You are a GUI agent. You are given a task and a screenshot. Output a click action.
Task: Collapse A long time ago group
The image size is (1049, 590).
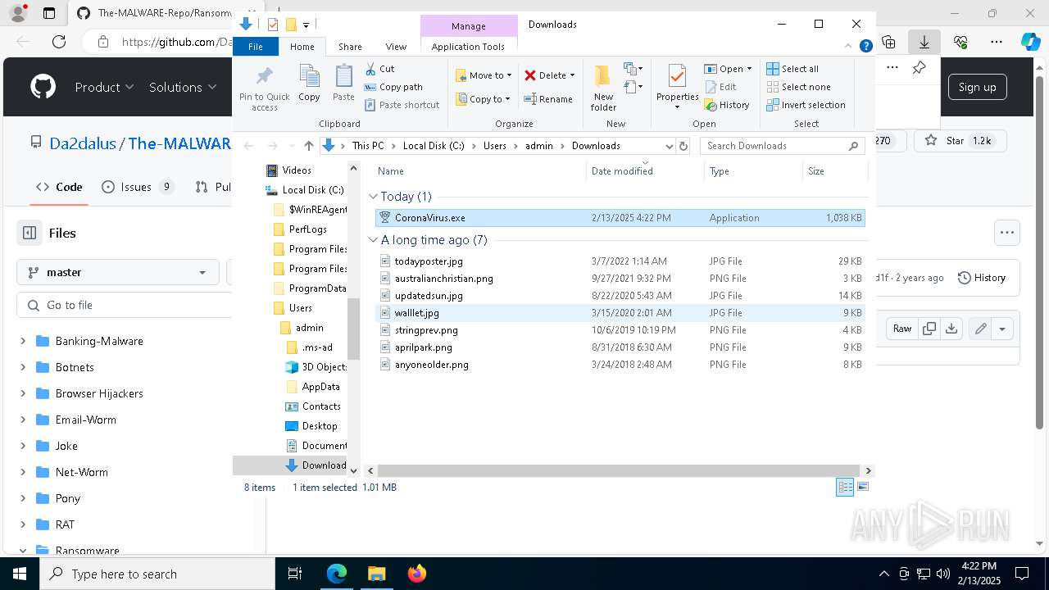(x=373, y=240)
